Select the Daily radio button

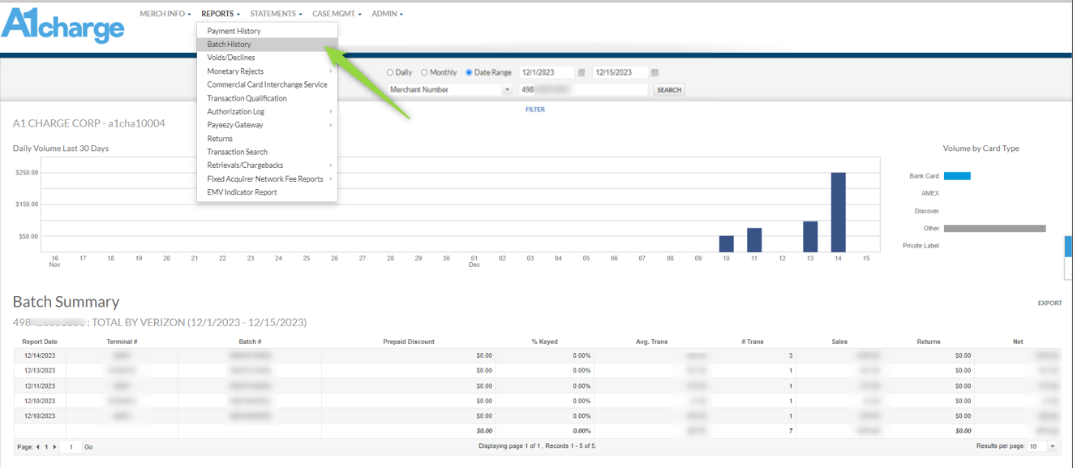[390, 72]
